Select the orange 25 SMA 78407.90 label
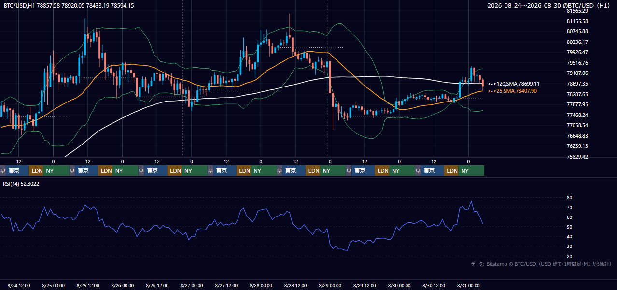Screen dimensions: 617x290 coord(512,91)
